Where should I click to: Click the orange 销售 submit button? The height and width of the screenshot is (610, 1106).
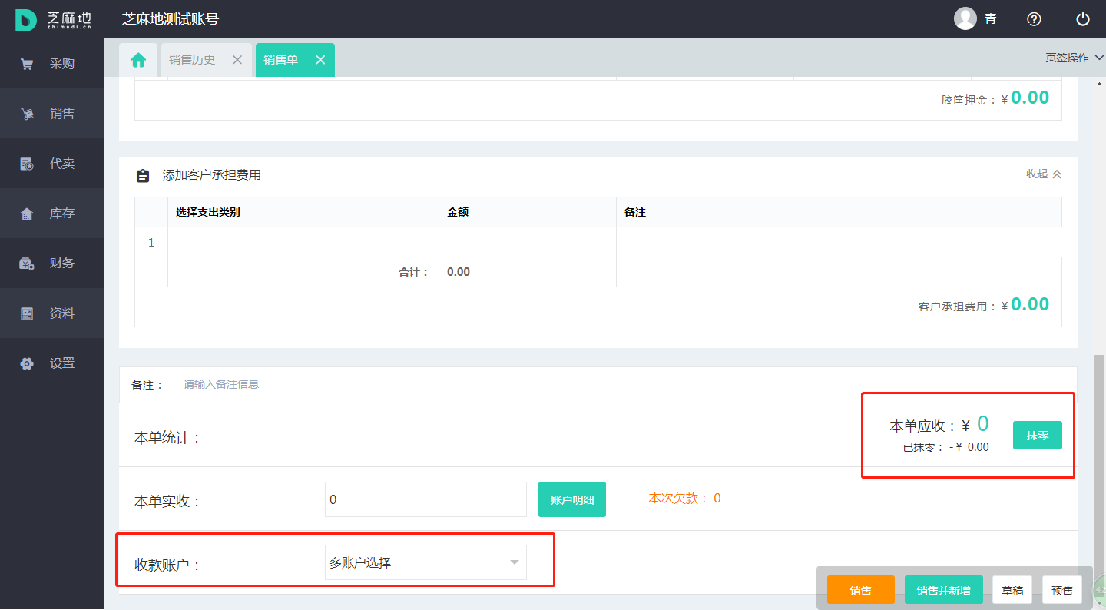point(861,590)
